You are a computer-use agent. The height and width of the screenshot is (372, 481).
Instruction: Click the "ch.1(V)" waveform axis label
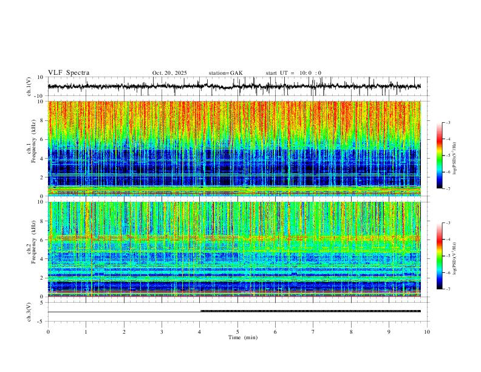coord(29,86)
